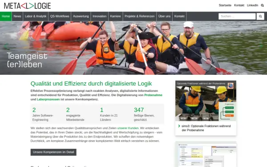Open the Kontakt link in top header
The image size is (267, 167).
(x=239, y=5)
